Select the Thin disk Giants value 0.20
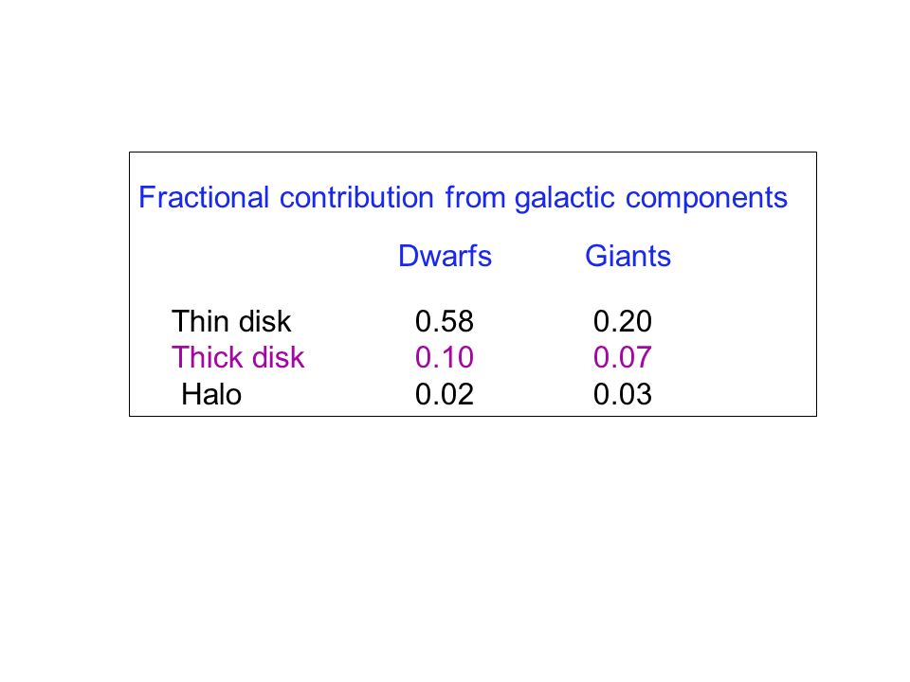The width and height of the screenshot is (910, 682). tap(622, 321)
